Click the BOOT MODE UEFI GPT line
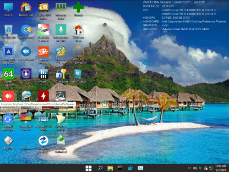The image size is (229, 172). pos(158,6)
